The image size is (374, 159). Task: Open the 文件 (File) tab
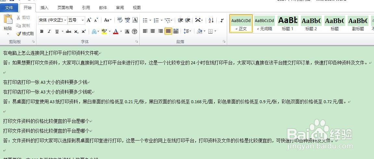(9, 7)
